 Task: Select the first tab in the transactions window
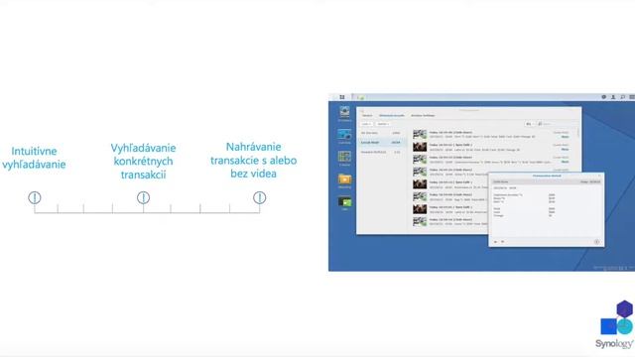367,115
